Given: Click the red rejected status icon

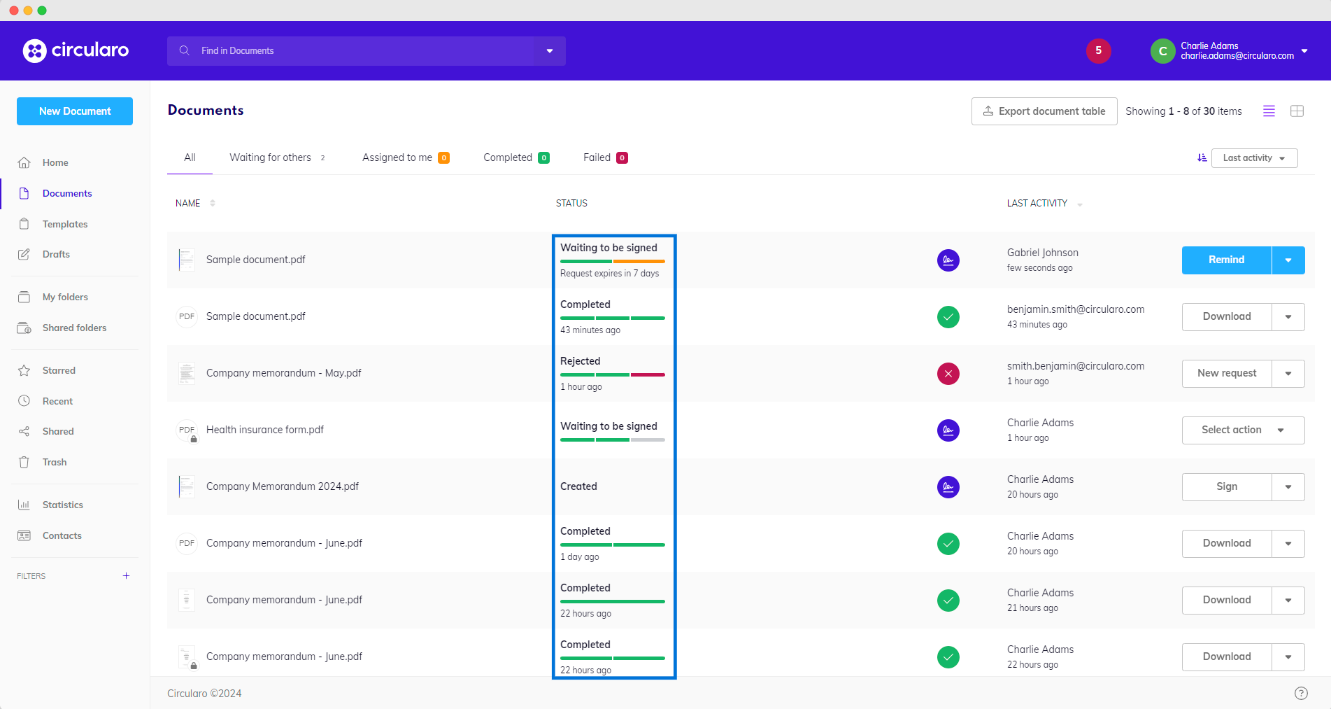Looking at the screenshot, I should click(x=948, y=374).
